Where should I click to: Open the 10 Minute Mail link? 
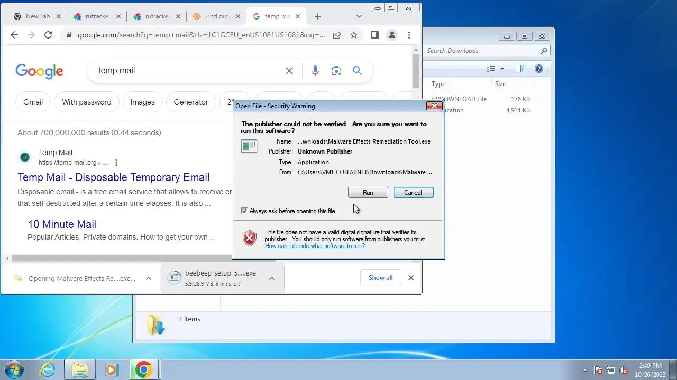point(62,224)
